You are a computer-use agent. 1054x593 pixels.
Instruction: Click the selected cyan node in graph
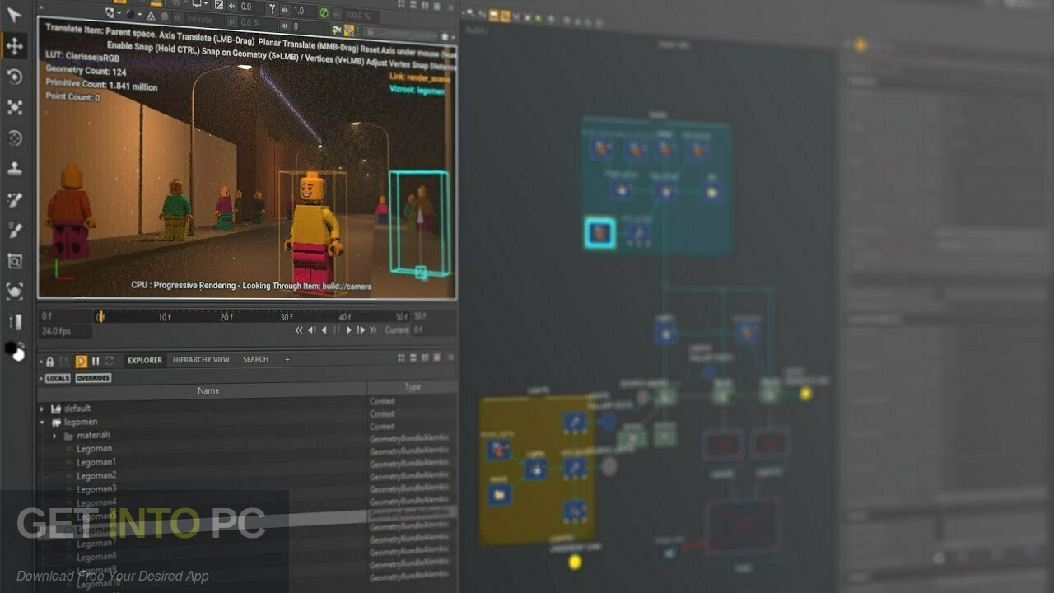coord(600,233)
